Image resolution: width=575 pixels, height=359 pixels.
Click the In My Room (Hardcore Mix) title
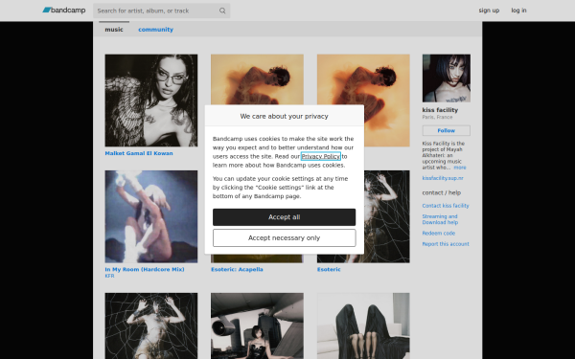(x=145, y=269)
